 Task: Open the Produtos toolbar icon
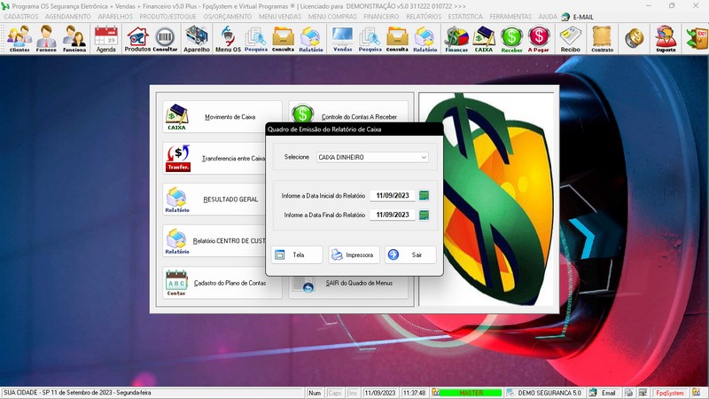(x=137, y=39)
